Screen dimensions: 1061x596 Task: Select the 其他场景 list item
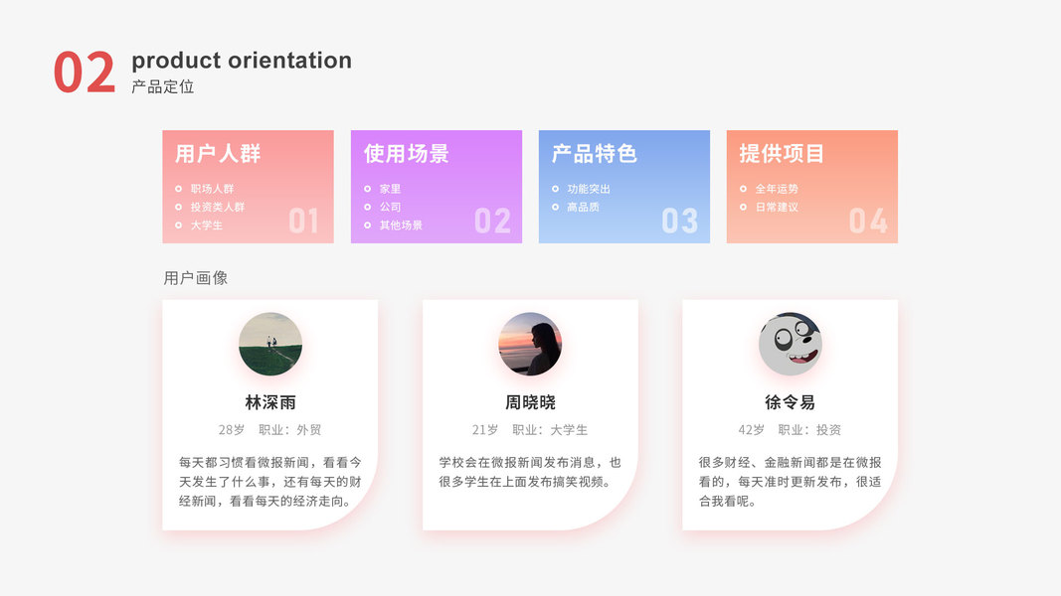[401, 225]
